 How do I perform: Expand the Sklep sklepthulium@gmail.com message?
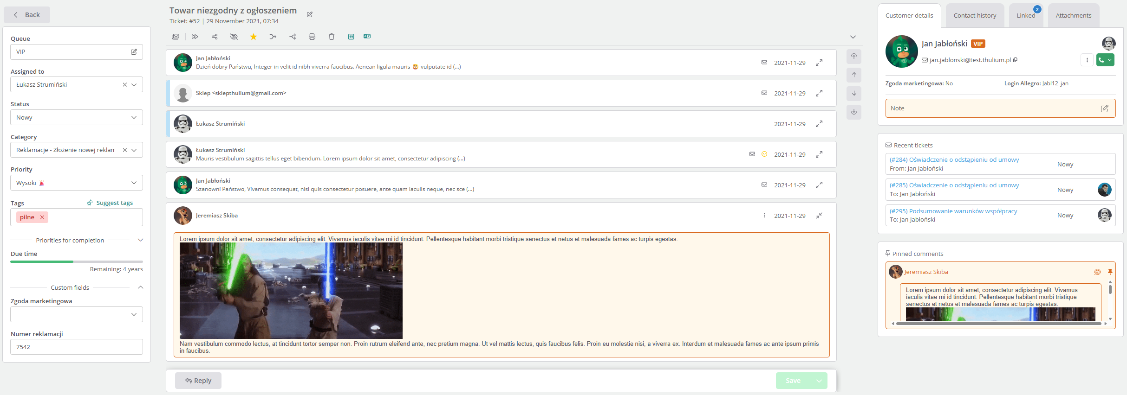(x=819, y=93)
